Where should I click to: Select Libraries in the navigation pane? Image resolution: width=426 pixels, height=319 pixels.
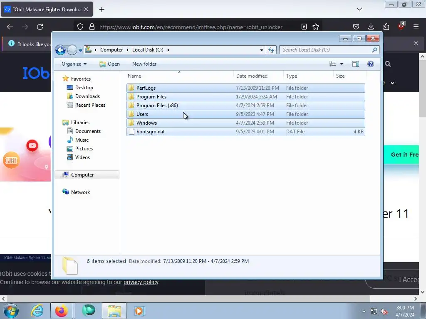click(x=80, y=123)
